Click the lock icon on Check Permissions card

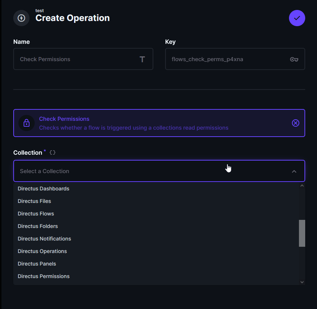[x=27, y=123]
